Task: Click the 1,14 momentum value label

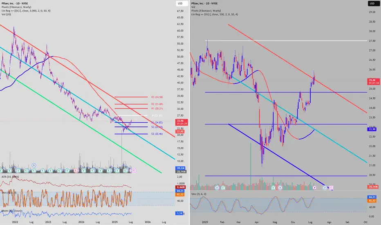Action: point(180,213)
